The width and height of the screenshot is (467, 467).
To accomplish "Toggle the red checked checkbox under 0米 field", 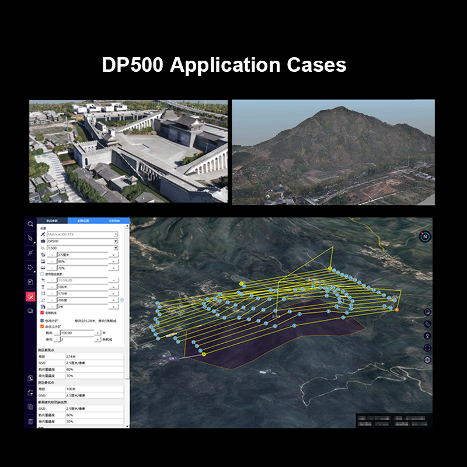I will pyautogui.click(x=41, y=313).
